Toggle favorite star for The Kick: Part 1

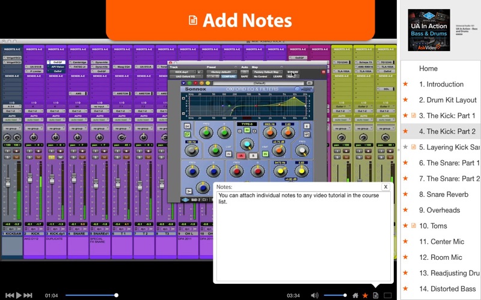pyautogui.click(x=405, y=115)
